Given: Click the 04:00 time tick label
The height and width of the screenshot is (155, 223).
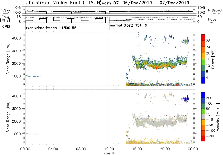Looking at the screenshot, I should (x=53, y=149).
